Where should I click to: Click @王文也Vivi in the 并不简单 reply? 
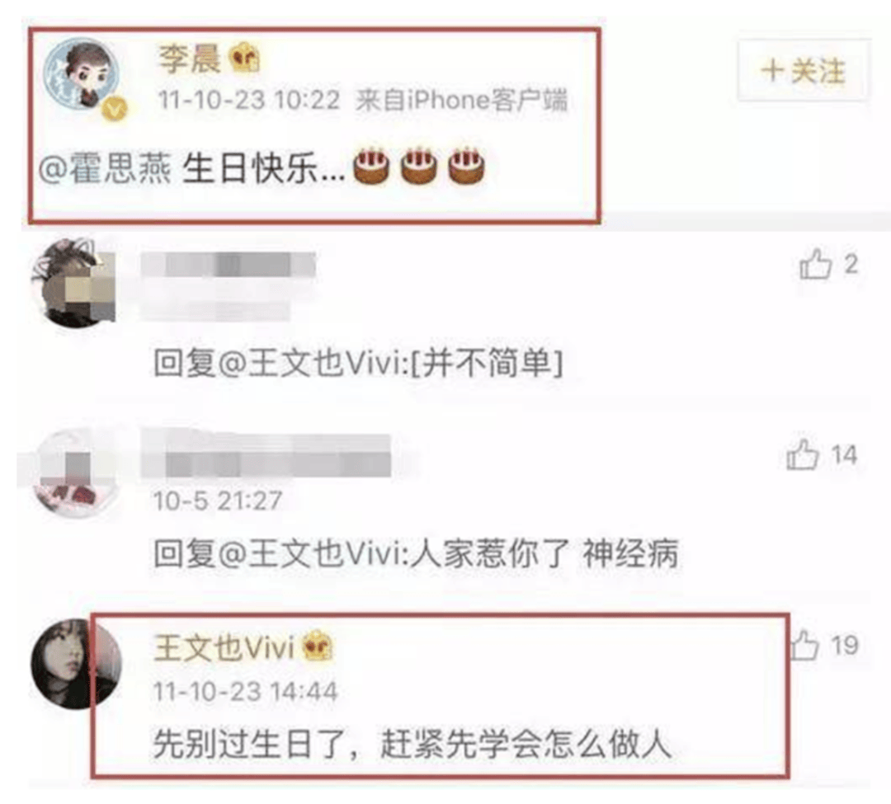click(313, 362)
